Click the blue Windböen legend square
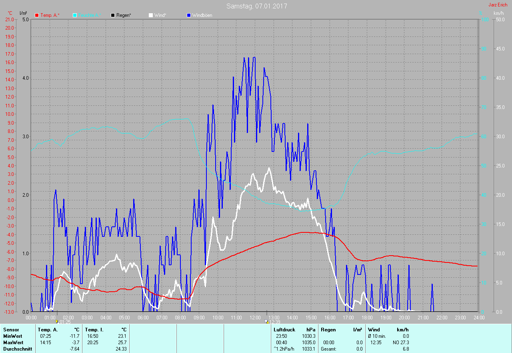 click(x=189, y=15)
